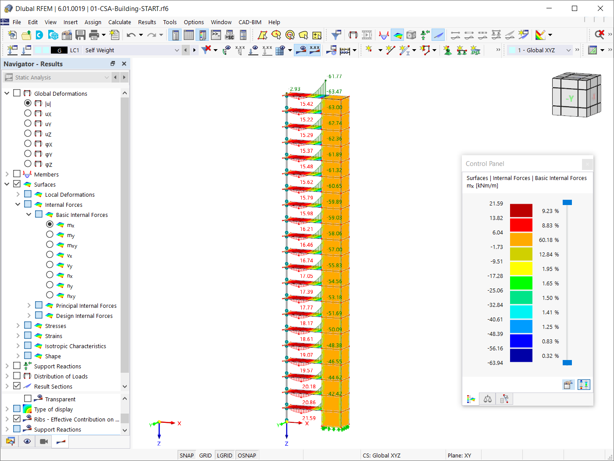Toggle the Tables panel toolbar icon
Screen dimensions: 614x461
(x=189, y=35)
